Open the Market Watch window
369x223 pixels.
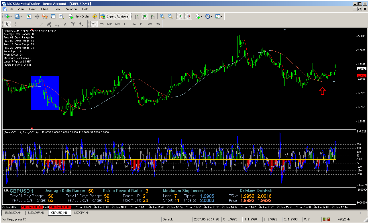29,16
